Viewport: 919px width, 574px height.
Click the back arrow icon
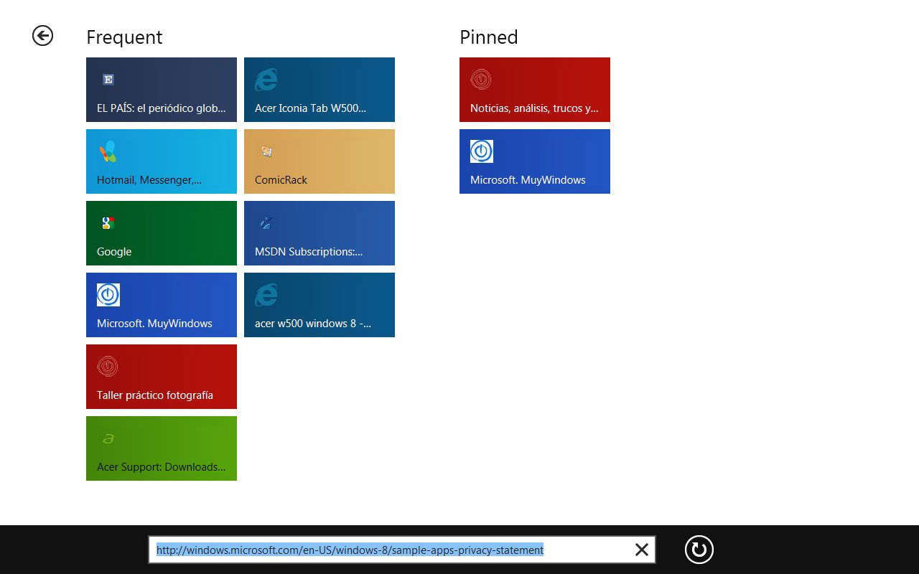[42, 35]
